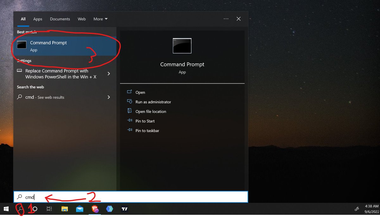Click the large Command Prompt preview icon
Viewport: 380px width, 217px height.
pyautogui.click(x=182, y=46)
